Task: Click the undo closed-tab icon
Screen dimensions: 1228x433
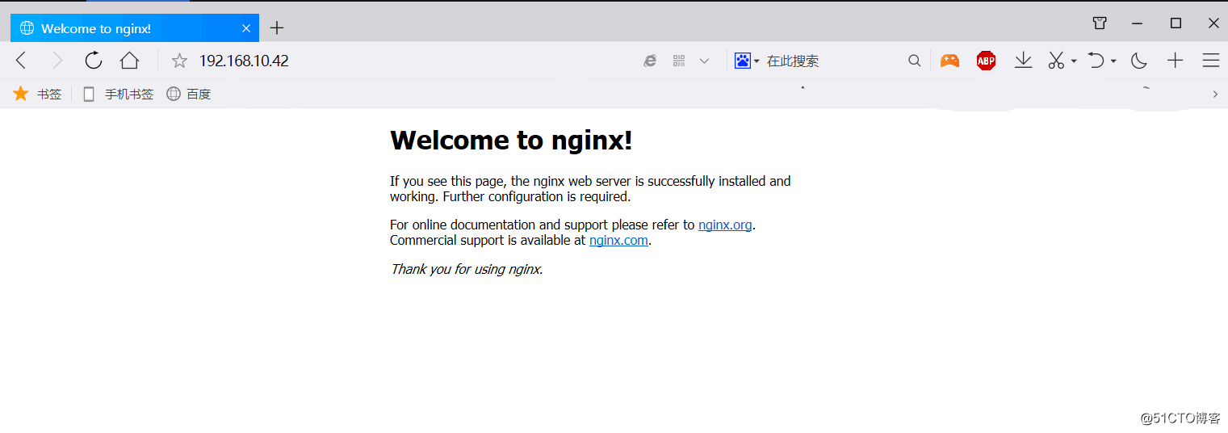Action: pos(1096,61)
